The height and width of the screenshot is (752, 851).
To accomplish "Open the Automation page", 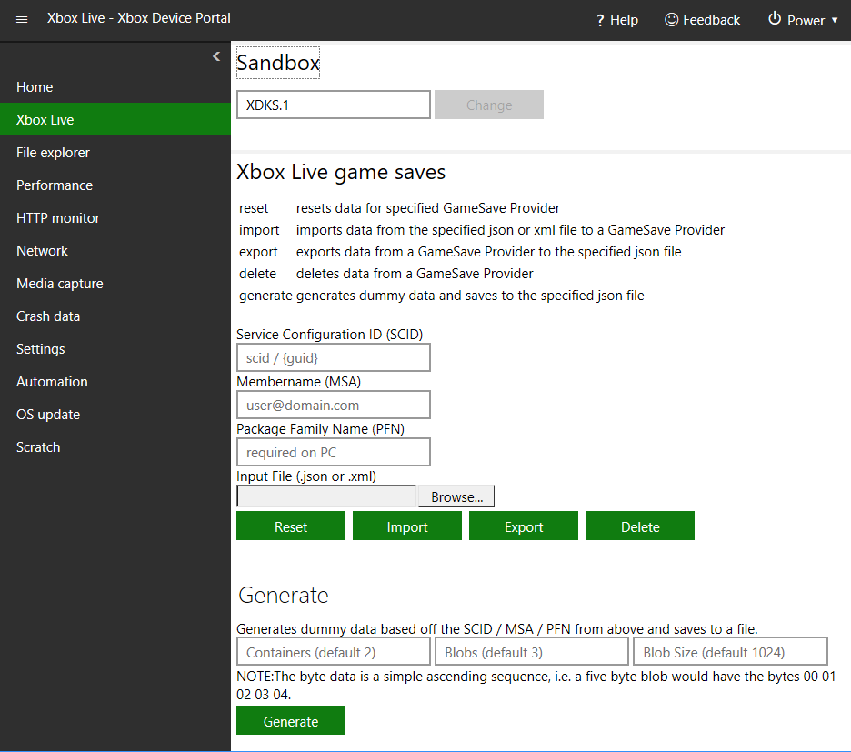I will [x=115, y=382].
